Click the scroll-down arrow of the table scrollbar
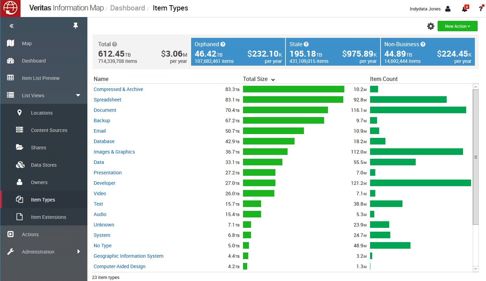 pyautogui.click(x=476, y=268)
